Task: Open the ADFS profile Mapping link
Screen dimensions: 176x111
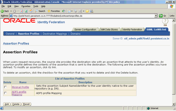Action: click(x=19, y=93)
